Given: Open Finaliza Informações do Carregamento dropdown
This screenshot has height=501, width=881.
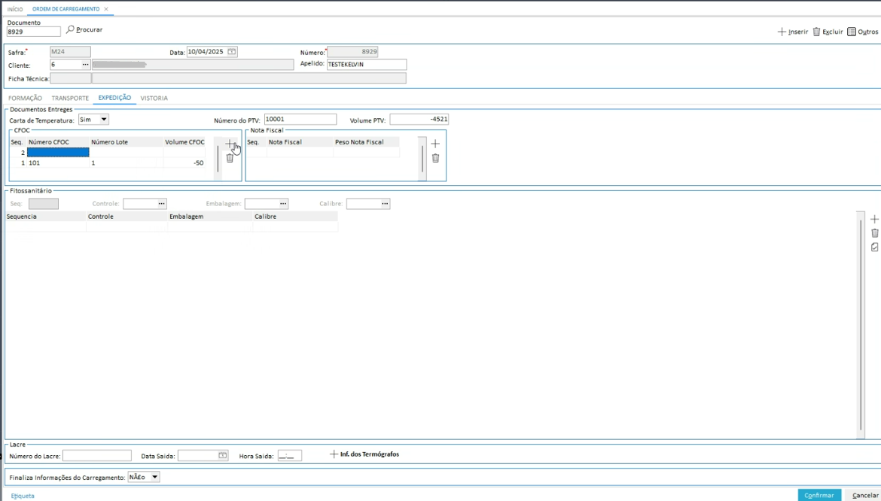Looking at the screenshot, I should [x=155, y=477].
